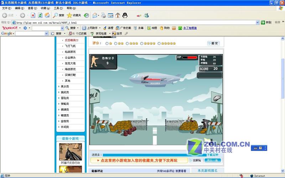Open the 文件(F) File menu
Viewport: 285px width, 178px height.
(x=6, y=8)
